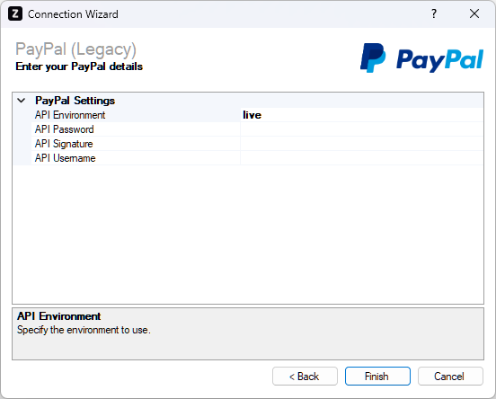Collapse the PayPal Settings section chevron

(22, 101)
